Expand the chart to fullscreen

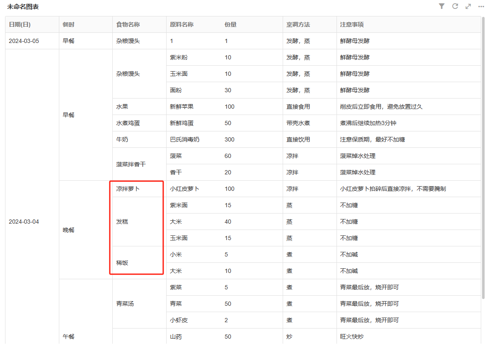click(x=468, y=6)
